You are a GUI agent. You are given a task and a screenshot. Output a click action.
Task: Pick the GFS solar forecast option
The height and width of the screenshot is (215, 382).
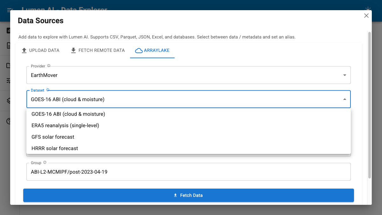(x=188, y=137)
